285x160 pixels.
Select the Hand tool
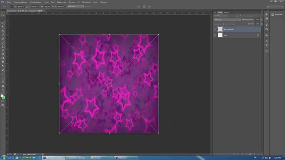point(3,86)
